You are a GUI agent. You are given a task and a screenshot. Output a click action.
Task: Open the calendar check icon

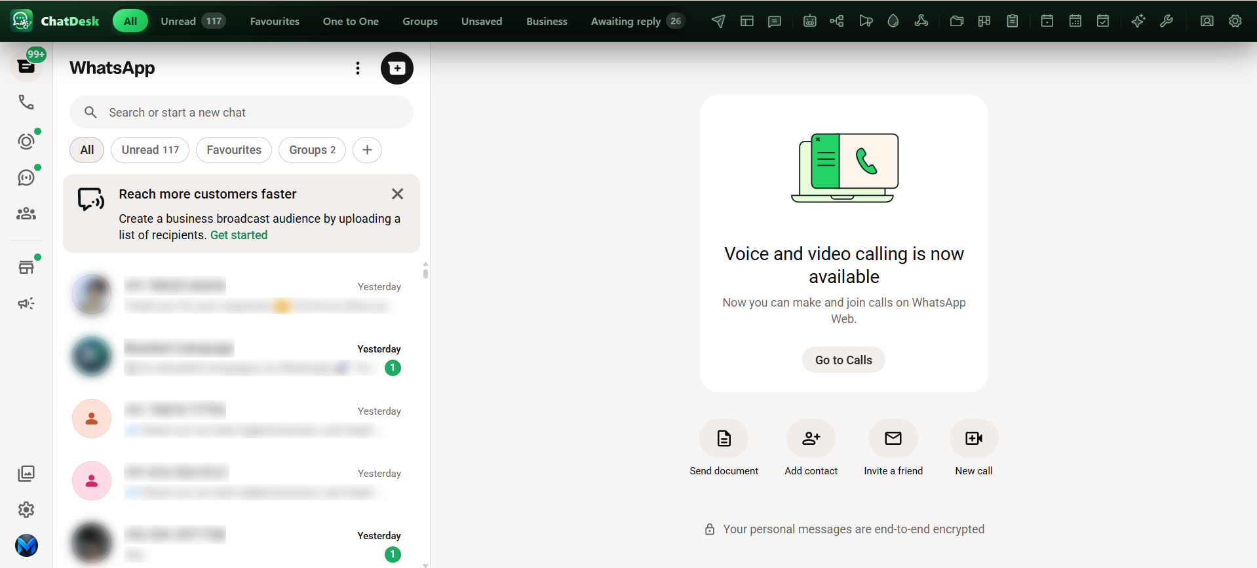click(1103, 21)
